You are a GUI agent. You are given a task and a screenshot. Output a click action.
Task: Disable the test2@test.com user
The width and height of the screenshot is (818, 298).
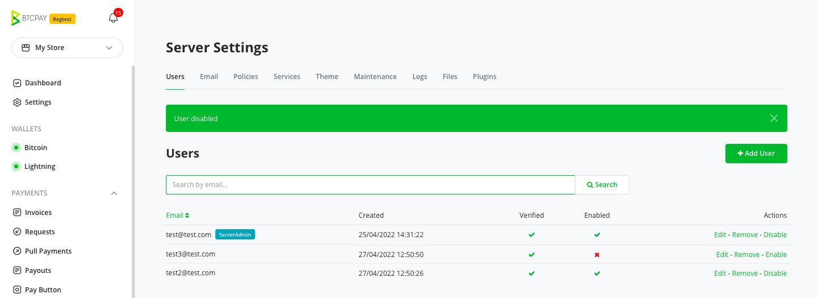775,274
